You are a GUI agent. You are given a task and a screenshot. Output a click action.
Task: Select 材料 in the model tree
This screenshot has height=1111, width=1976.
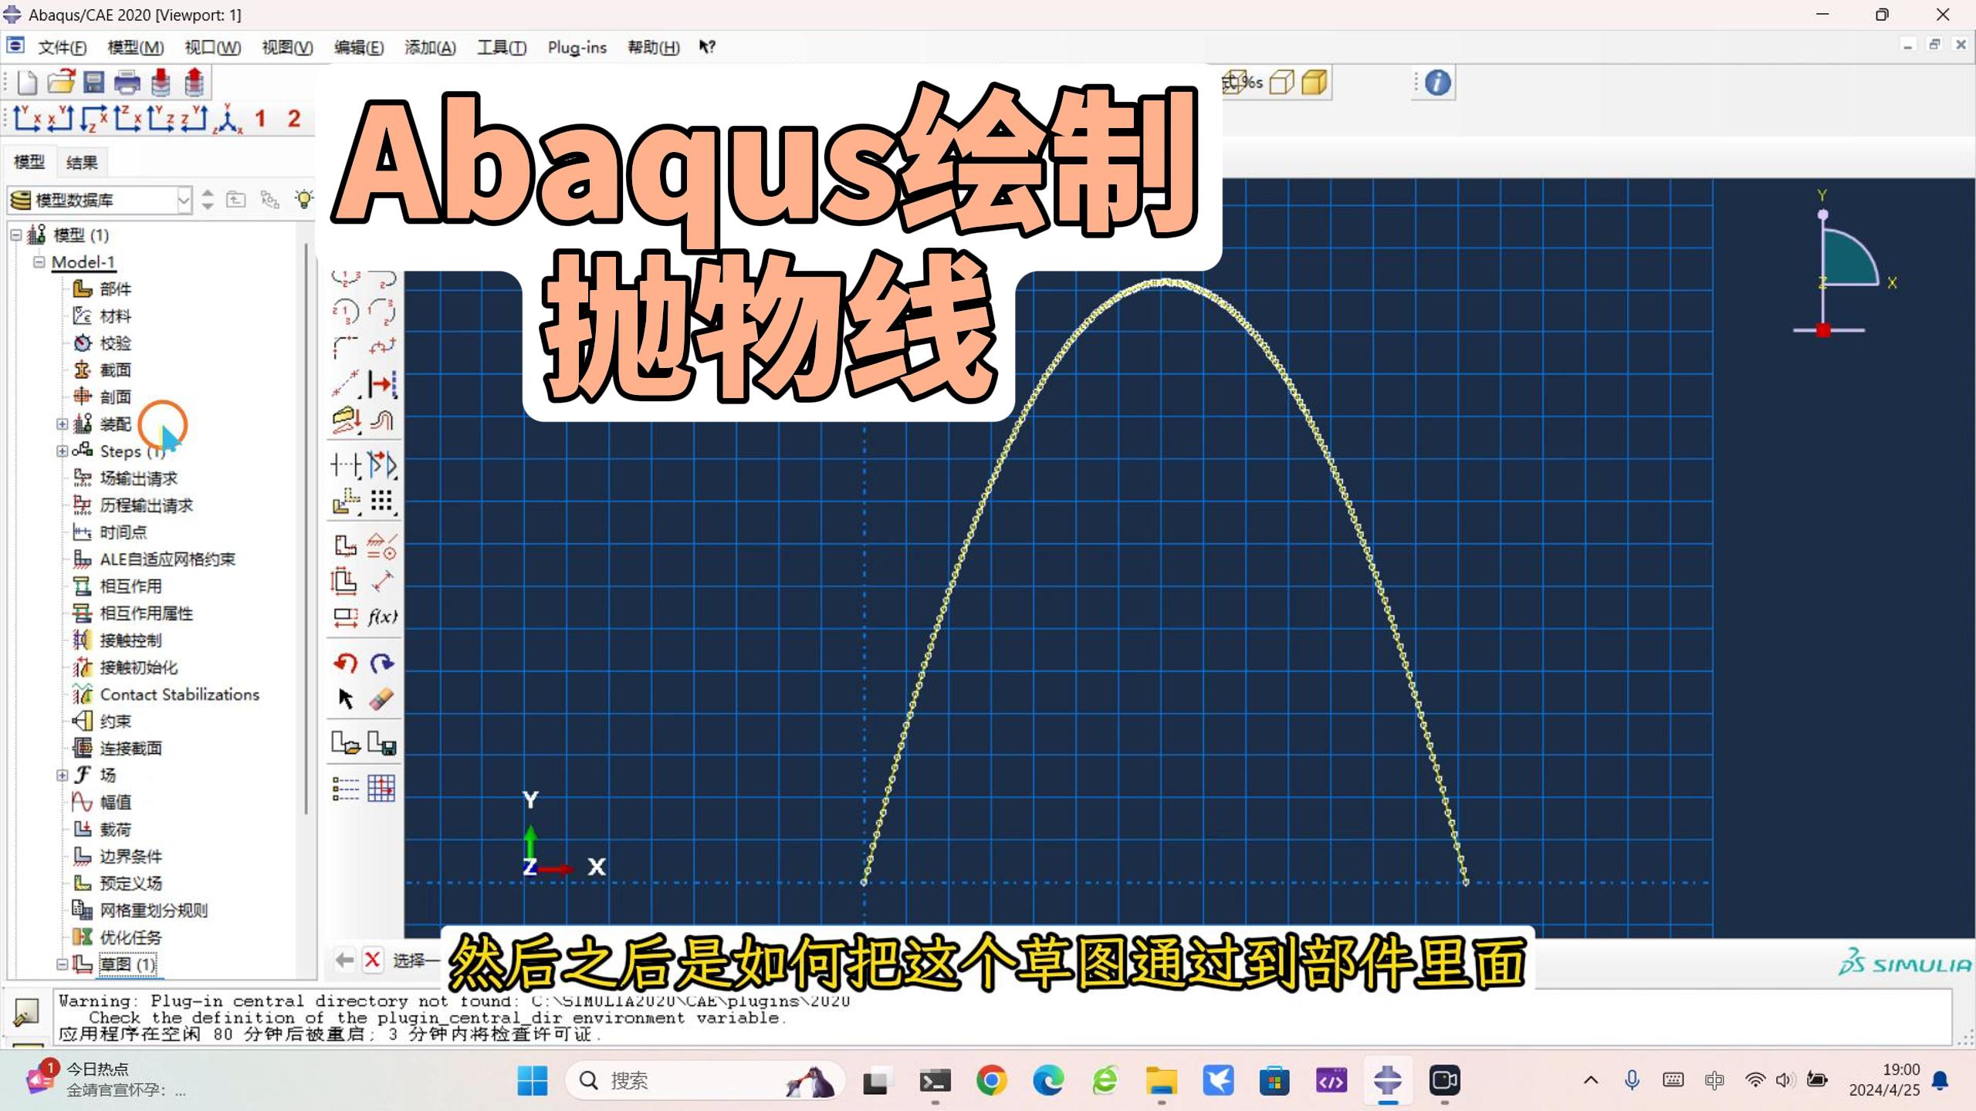click(x=115, y=316)
